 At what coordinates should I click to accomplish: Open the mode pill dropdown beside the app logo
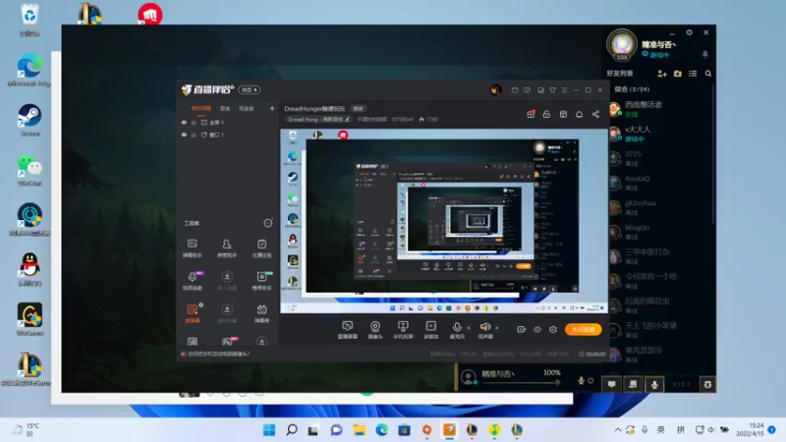250,89
